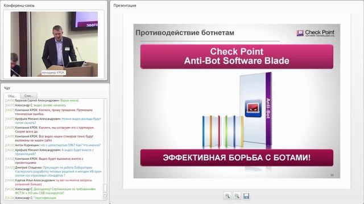This screenshot has height=204, width=364.
Task: Click the Конференц-связь panel title
Action: coord(19,5)
